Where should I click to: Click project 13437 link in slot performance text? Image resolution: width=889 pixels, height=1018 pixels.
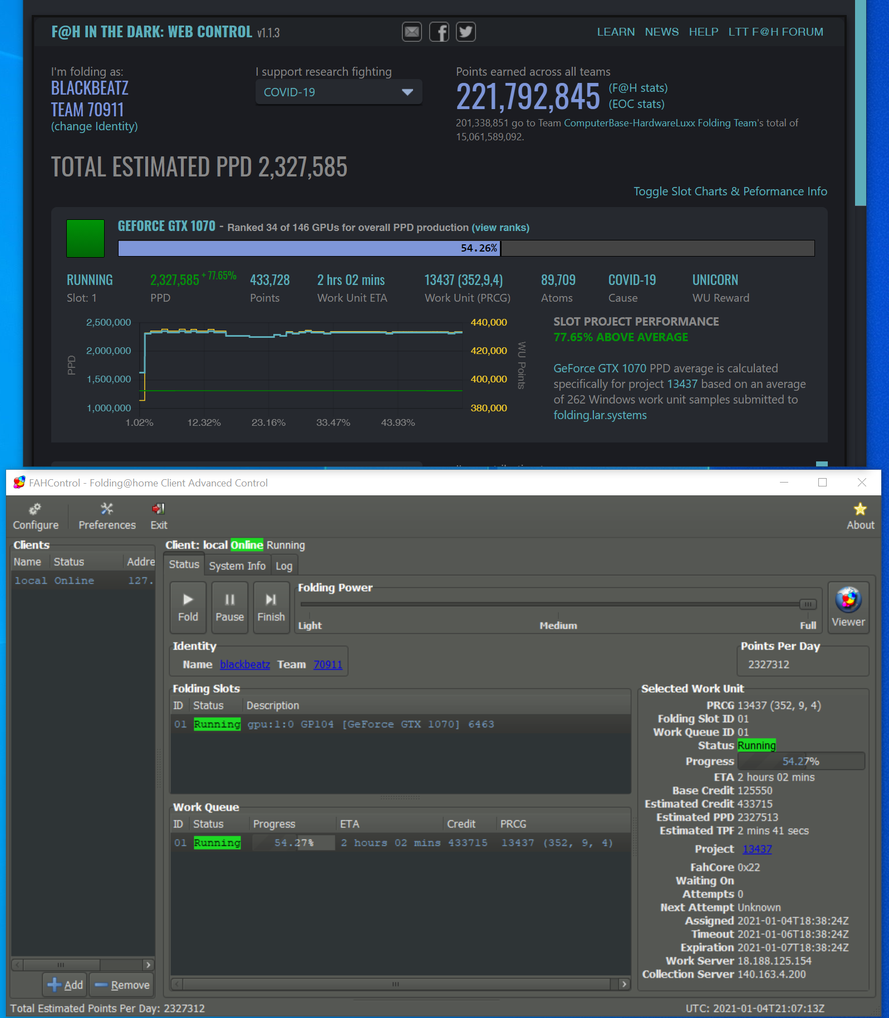pyautogui.click(x=682, y=384)
